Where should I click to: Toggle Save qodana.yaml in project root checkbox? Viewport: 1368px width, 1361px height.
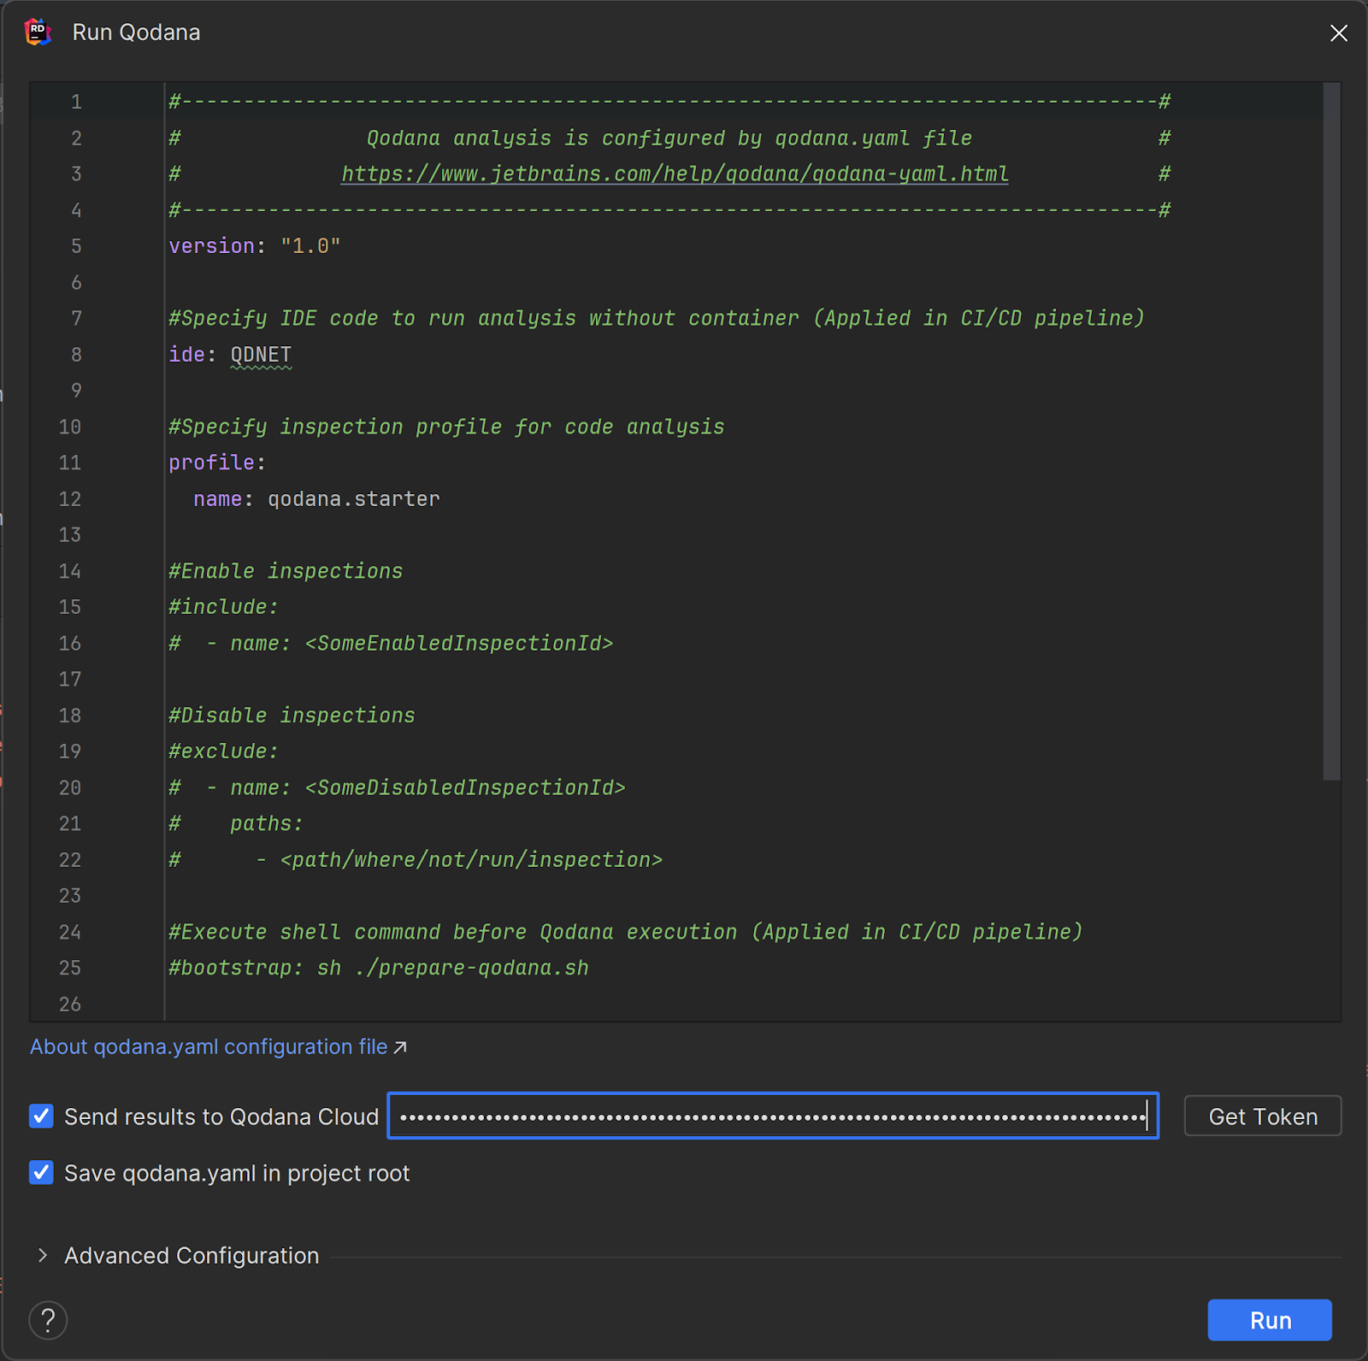tap(41, 1172)
